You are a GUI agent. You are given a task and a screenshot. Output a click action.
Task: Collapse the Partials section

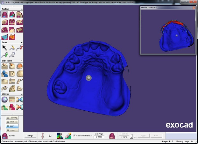pyautogui.click(x=22, y=9)
